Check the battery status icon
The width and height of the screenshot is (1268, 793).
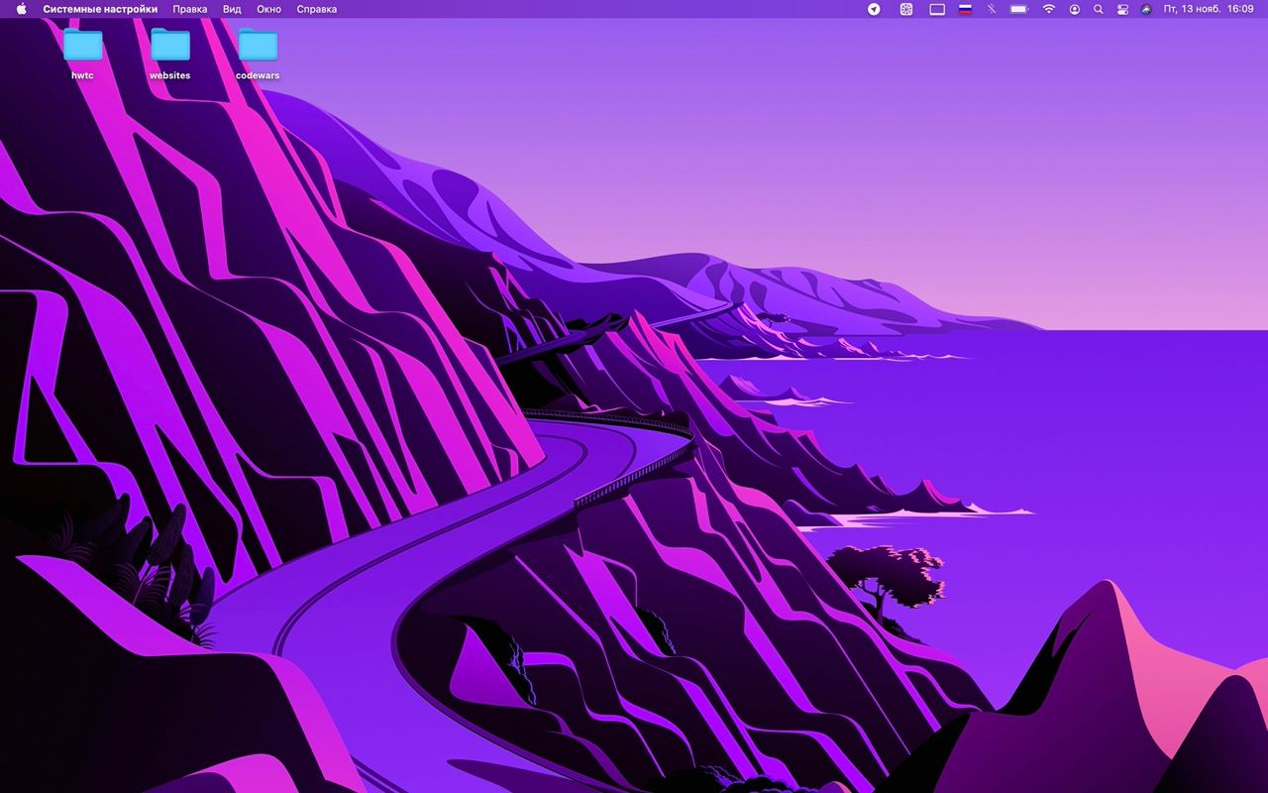pos(1019,9)
